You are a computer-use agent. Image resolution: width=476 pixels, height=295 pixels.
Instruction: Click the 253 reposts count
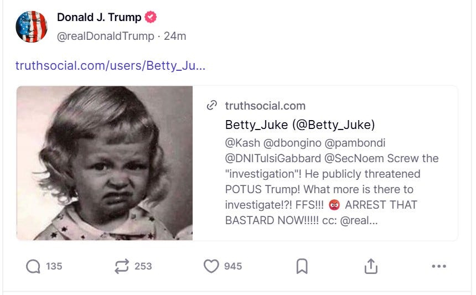coord(143,266)
